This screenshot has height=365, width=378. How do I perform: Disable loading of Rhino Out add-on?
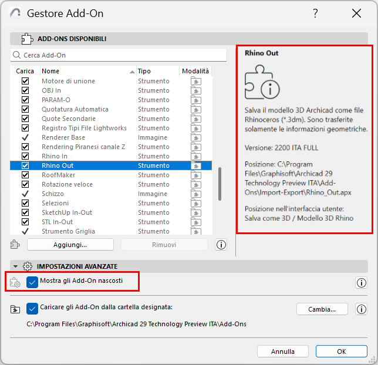click(25, 165)
